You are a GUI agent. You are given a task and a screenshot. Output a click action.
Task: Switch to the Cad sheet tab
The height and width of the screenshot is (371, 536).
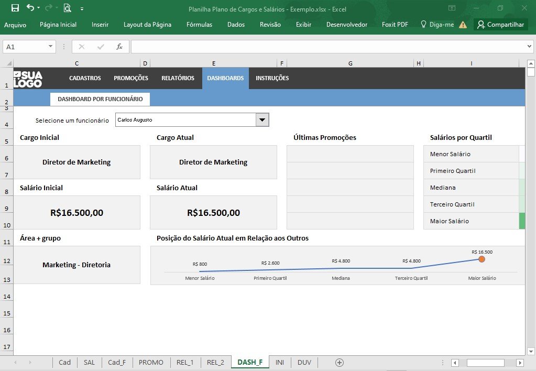pyautogui.click(x=64, y=363)
